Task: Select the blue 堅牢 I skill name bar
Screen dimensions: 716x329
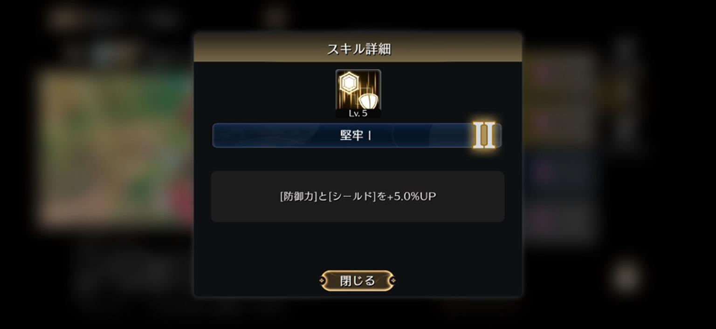Action: point(357,135)
